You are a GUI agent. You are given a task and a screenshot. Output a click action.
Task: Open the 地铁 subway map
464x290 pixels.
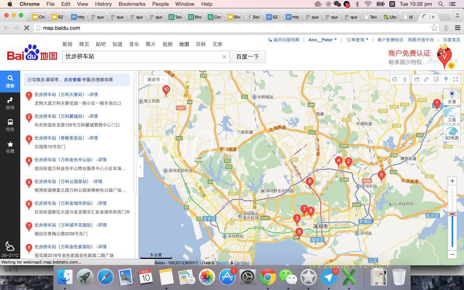coord(10,125)
